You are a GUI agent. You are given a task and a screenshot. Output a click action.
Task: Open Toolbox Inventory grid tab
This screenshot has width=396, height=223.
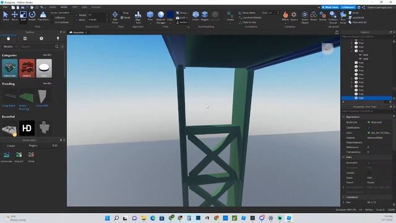25,38
